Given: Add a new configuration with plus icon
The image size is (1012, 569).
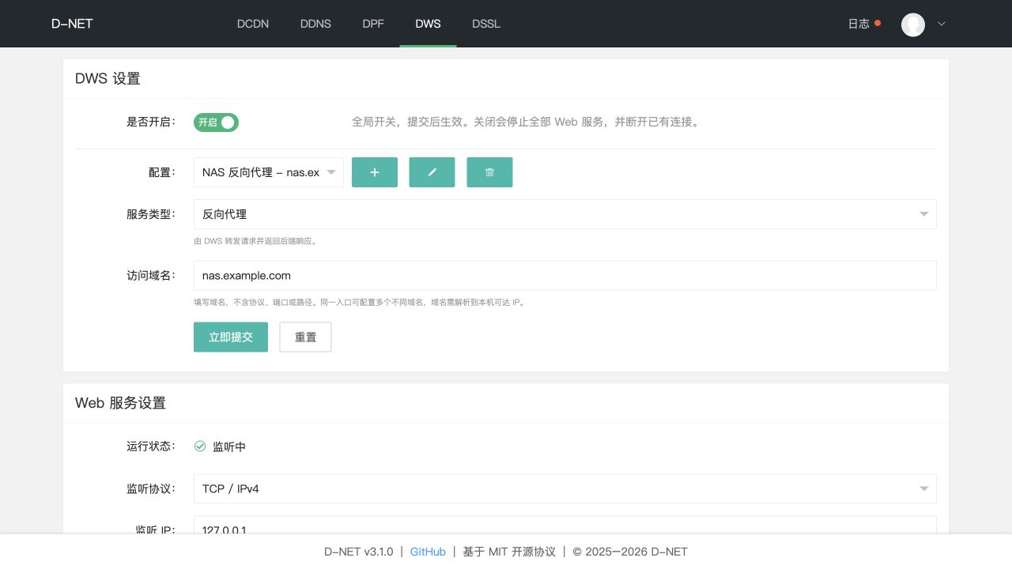Looking at the screenshot, I should pyautogui.click(x=375, y=172).
